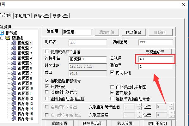Select 视频源16 in the tree
The width and height of the screenshot is (189, 126).
[25, 119]
